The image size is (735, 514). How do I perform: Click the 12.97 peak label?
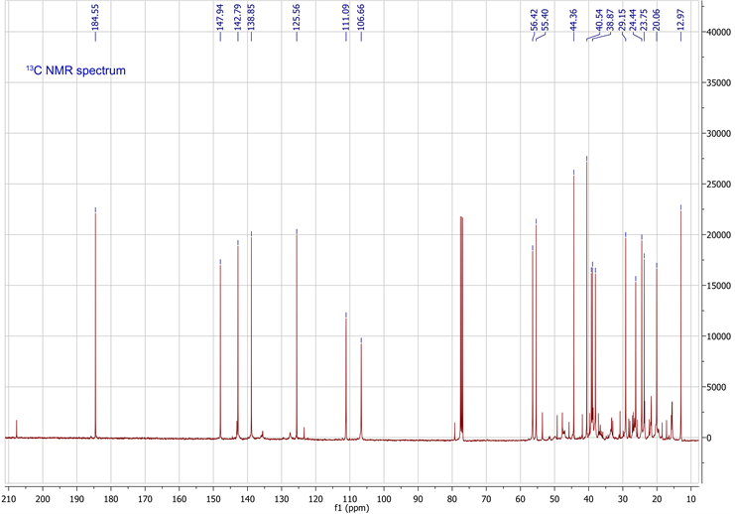coord(681,20)
